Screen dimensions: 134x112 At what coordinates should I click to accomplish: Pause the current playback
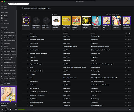(7, 109)
